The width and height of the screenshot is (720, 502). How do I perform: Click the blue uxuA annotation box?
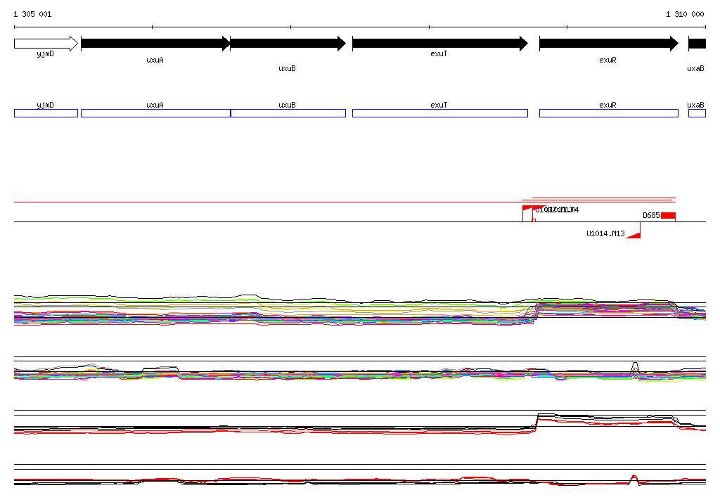click(x=155, y=113)
